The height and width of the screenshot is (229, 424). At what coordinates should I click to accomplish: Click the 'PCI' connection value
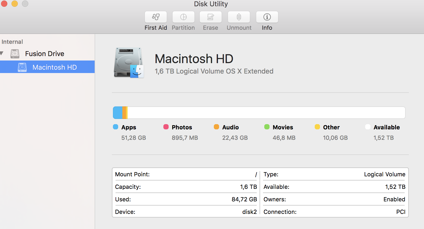pos(401,212)
